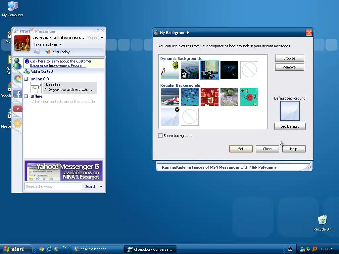Click the MSN Messenger system tray icon
The image size is (339, 254).
(x=303, y=249)
